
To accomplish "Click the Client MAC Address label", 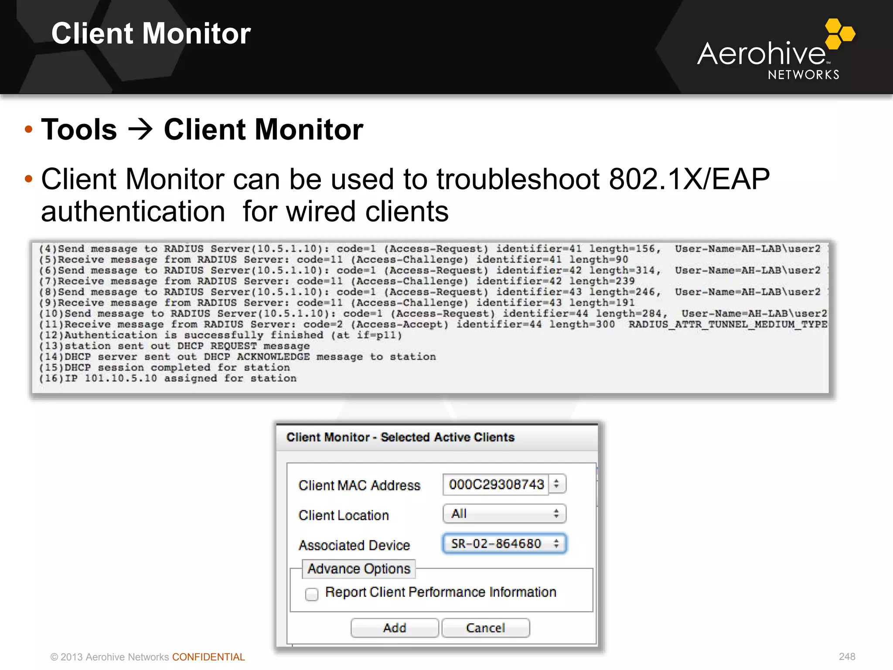I will coord(359,485).
